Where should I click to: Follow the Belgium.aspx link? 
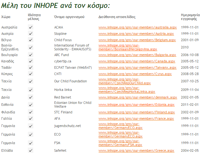point(137,40)
